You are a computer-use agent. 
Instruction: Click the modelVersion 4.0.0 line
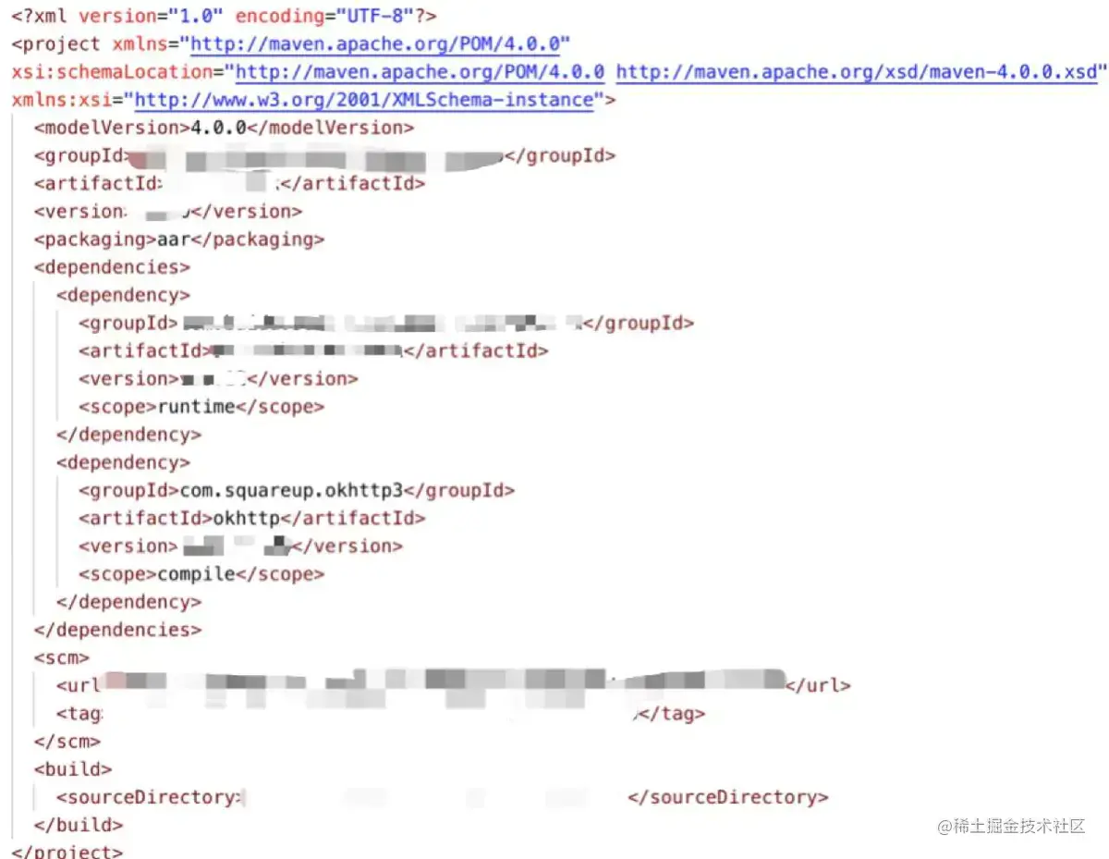point(225,128)
